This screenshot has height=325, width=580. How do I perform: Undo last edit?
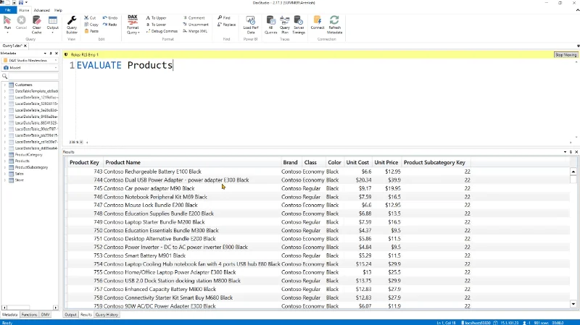110,17
